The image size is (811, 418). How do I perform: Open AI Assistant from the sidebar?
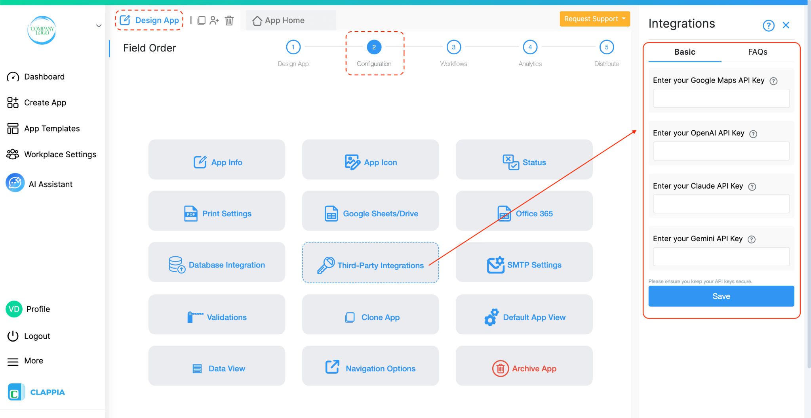(x=50, y=183)
